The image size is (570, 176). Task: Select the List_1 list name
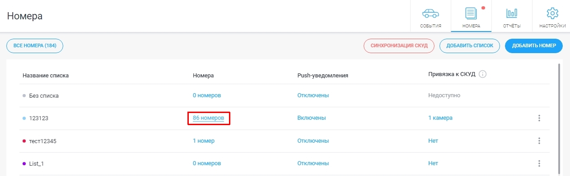[x=36, y=163]
